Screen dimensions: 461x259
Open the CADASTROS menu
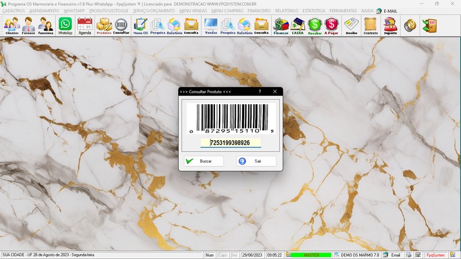(x=14, y=10)
